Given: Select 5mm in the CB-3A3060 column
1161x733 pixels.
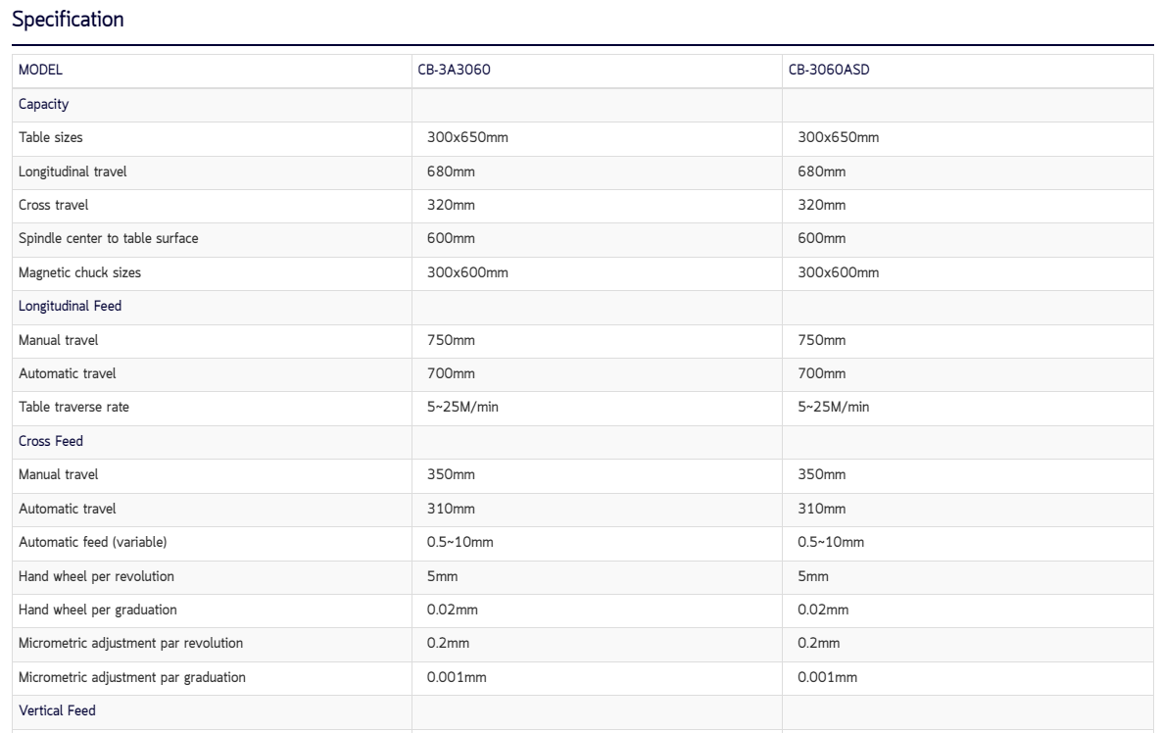Looking at the screenshot, I should tap(442, 576).
